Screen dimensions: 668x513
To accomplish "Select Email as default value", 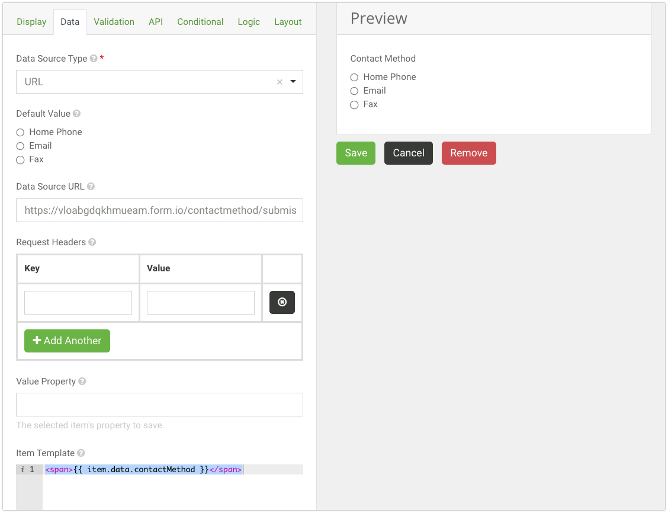I will click(20, 146).
